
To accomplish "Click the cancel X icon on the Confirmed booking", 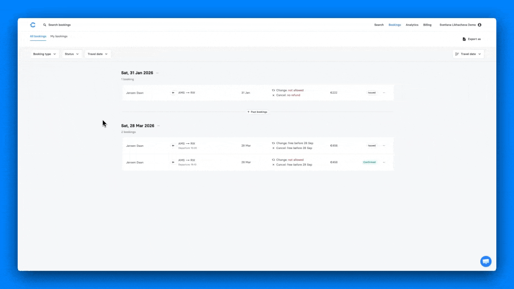I will click(x=273, y=165).
